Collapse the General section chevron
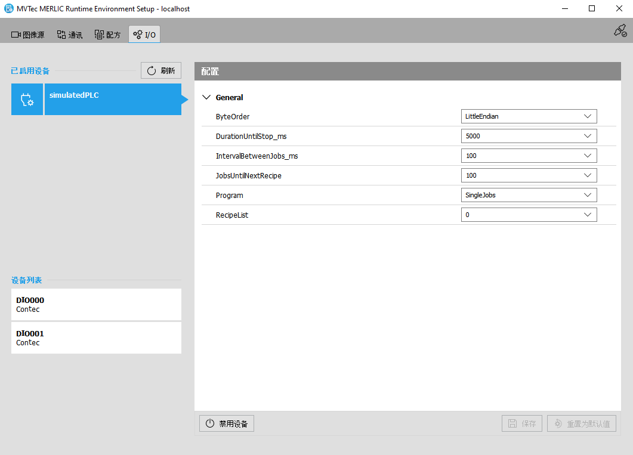 pyautogui.click(x=206, y=97)
